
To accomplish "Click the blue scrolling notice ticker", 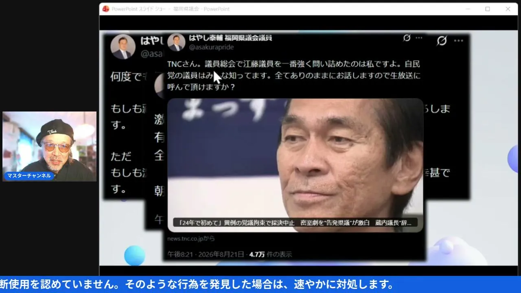I will 260,284.
